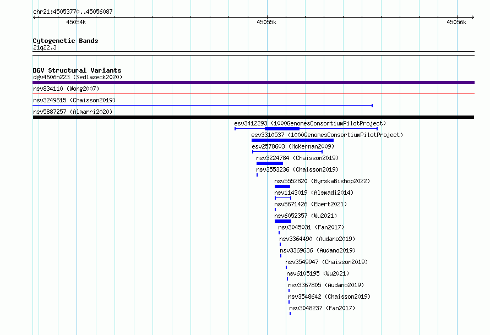Click the 45056k ruler tick label
The height and width of the screenshot is (335, 490).
pyautogui.click(x=456, y=22)
